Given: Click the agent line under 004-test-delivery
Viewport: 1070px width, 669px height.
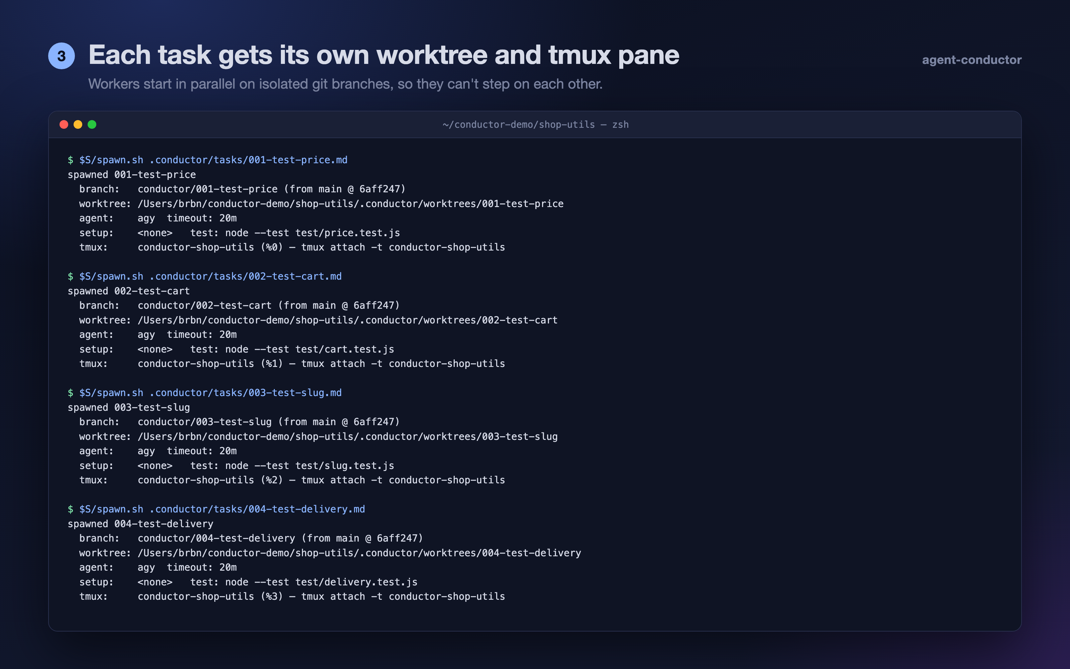Looking at the screenshot, I should pyautogui.click(x=158, y=568).
